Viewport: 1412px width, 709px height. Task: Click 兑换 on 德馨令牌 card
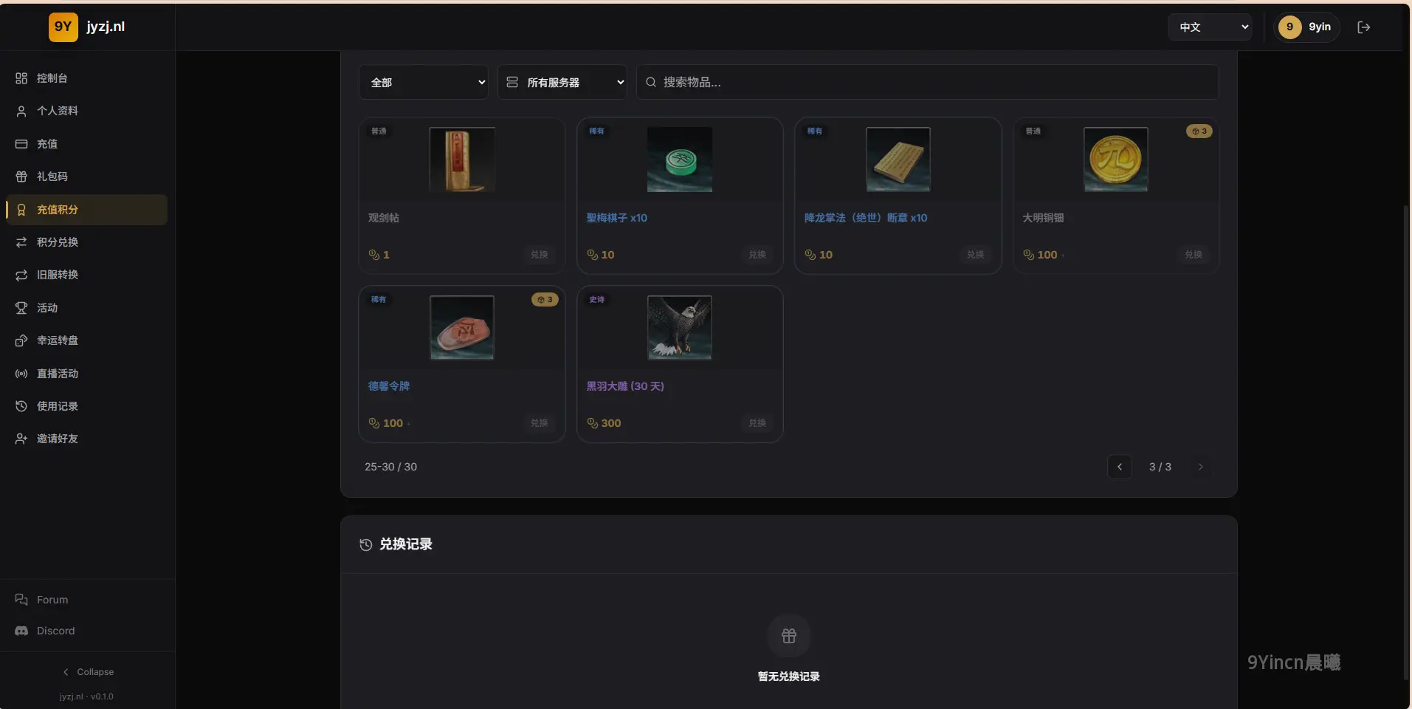click(x=540, y=423)
